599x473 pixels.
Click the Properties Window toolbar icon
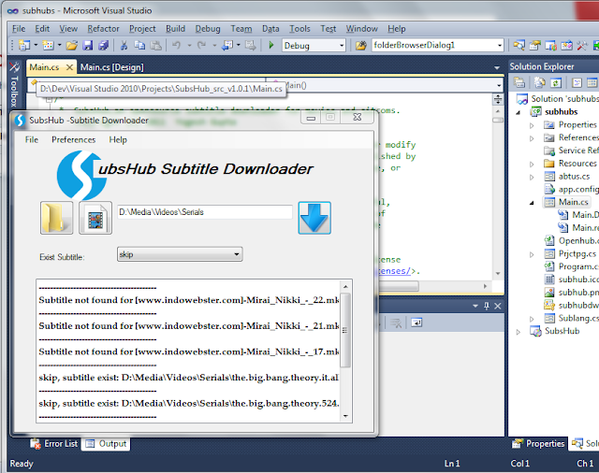[x=534, y=46]
